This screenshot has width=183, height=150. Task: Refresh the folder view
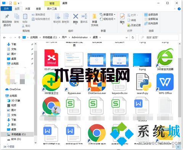[133, 37]
